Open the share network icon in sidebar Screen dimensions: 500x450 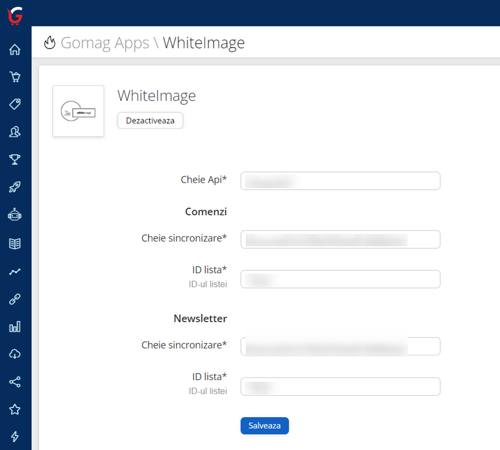coord(15,382)
